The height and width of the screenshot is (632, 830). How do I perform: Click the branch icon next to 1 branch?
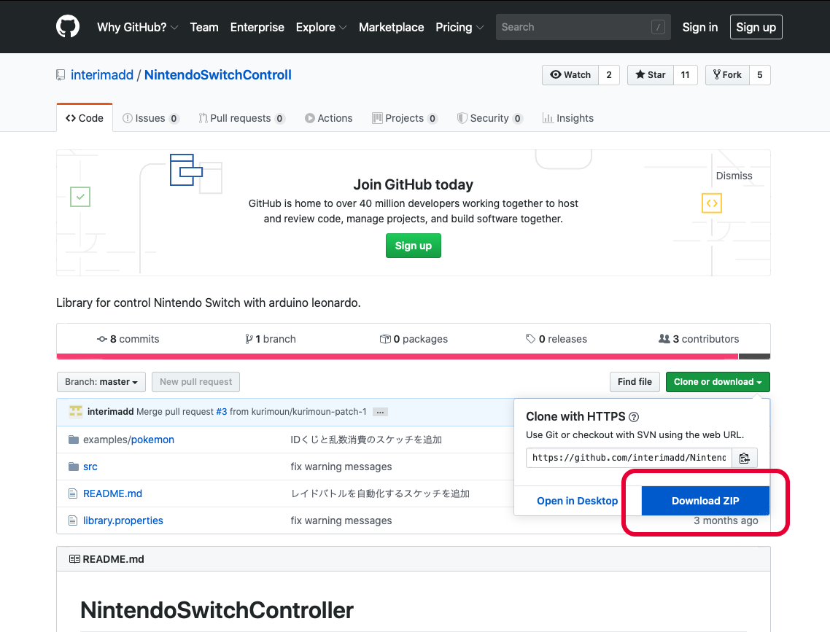(249, 339)
